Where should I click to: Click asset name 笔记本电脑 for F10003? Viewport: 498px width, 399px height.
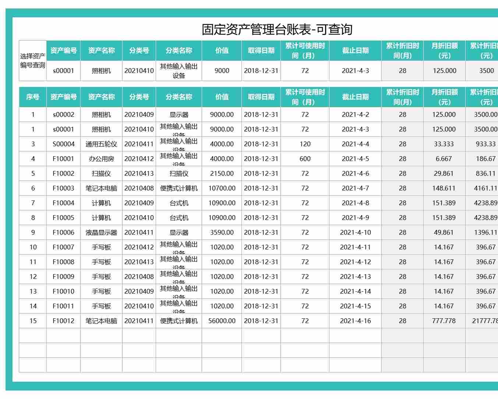101,188
